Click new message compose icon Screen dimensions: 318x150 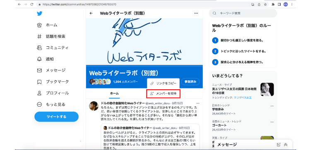click(x=278, y=145)
